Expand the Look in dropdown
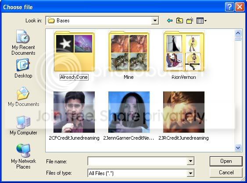Image resolution: width=247 pixels, height=183 pixels. (155, 21)
